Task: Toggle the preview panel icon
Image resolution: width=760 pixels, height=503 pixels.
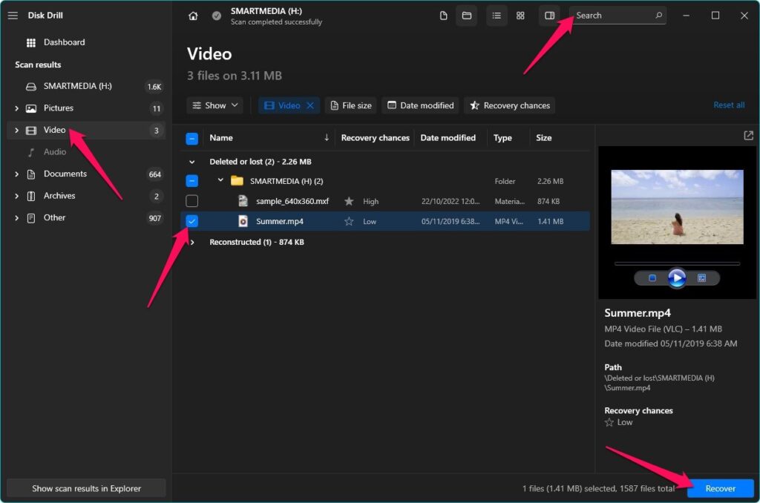Action: click(548, 16)
